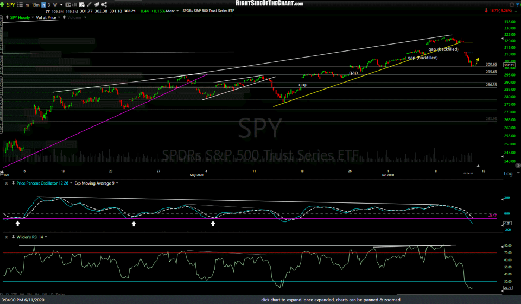The image size is (521, 304).
Task: Remove the Price Percent Oscillator panel
Action: (7, 183)
